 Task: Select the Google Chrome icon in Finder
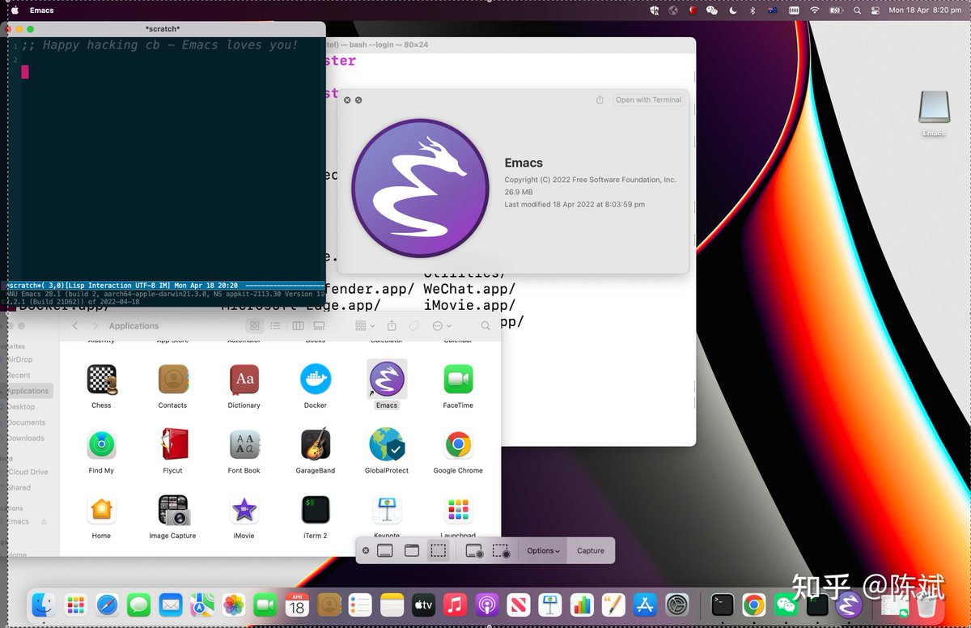[x=458, y=444]
